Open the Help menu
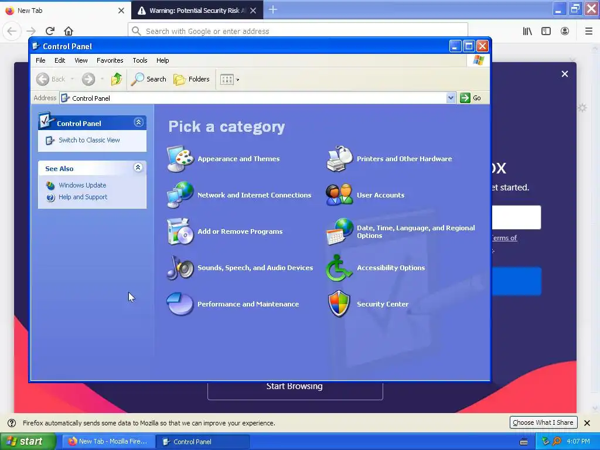The width and height of the screenshot is (600, 450). click(163, 60)
